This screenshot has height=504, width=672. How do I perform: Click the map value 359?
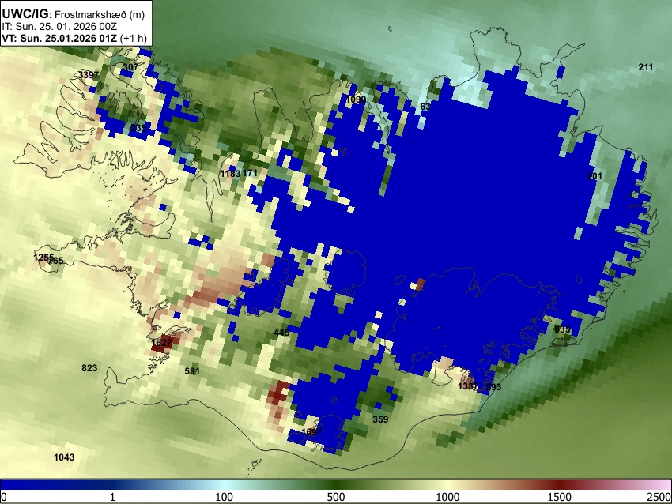pos(380,419)
